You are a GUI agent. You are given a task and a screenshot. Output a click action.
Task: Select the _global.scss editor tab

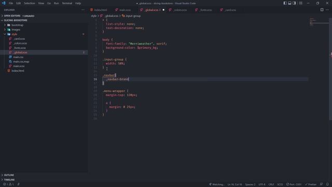pos(152,10)
